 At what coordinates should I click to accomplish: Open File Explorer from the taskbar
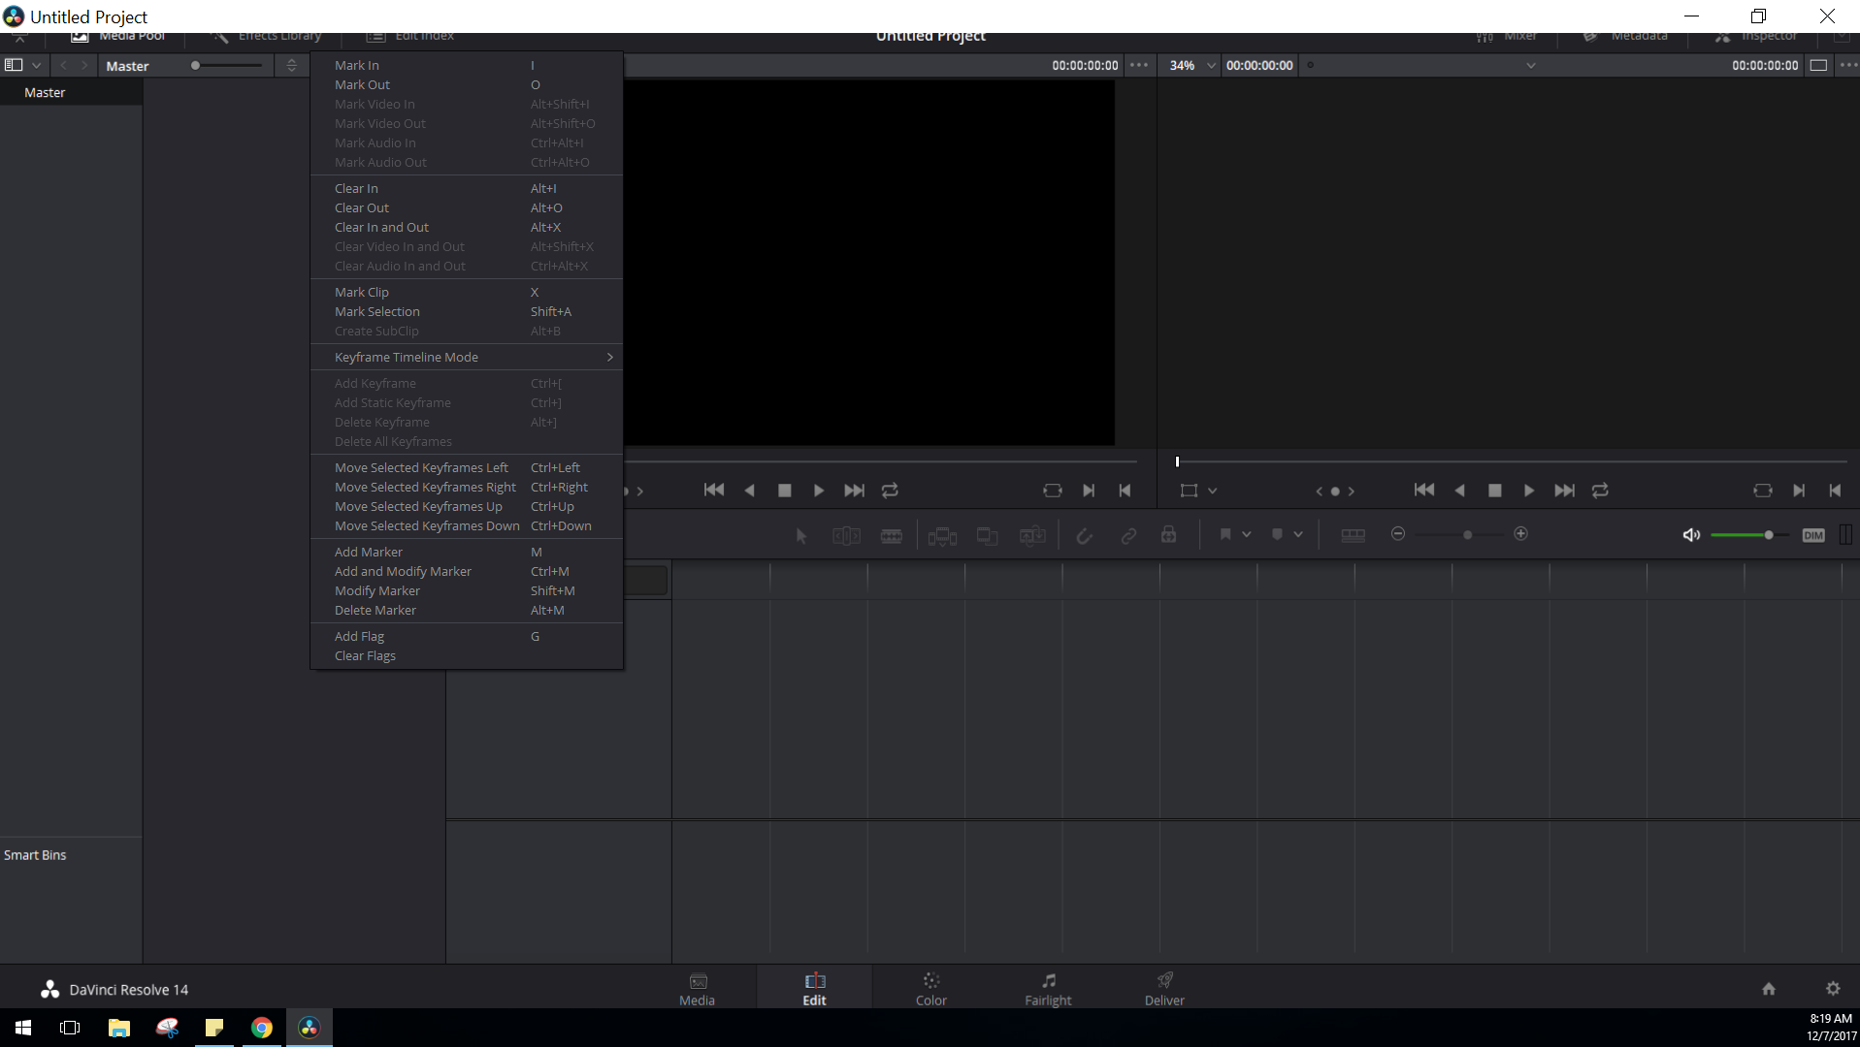pos(118,1028)
